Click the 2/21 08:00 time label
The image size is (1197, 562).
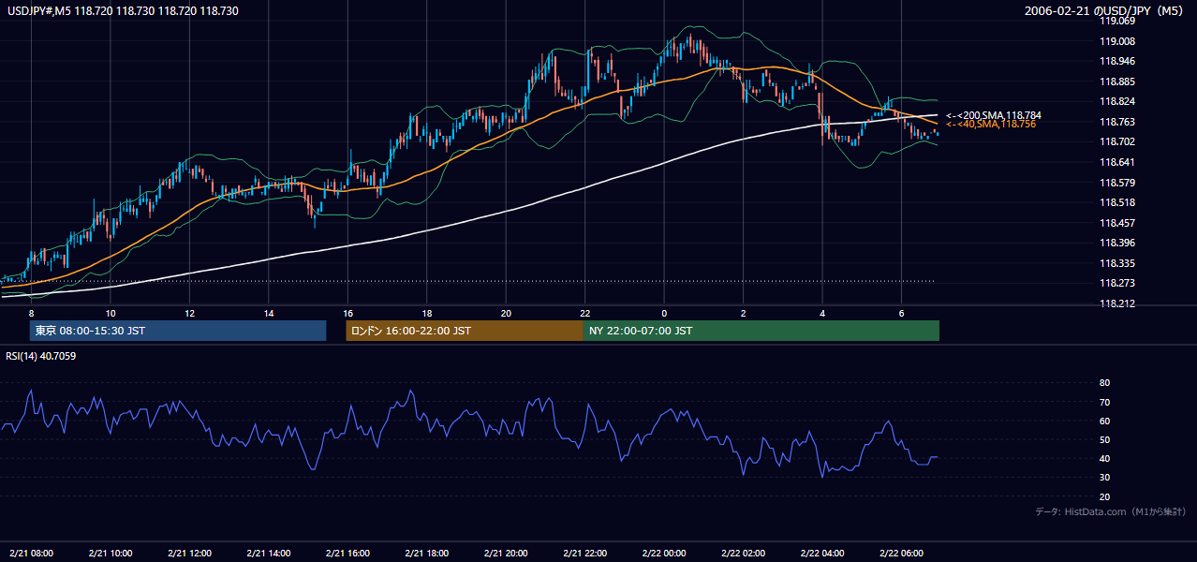pos(32,553)
